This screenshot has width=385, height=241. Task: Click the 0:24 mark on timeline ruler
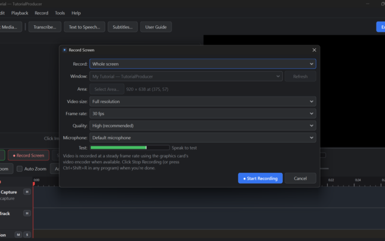358,180
